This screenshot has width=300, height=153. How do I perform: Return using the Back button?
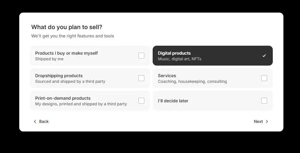click(x=41, y=122)
